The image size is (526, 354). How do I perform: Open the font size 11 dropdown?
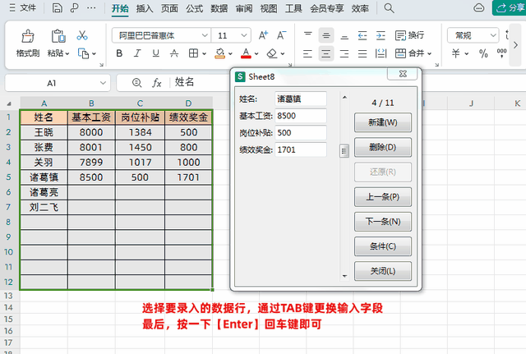[x=244, y=35]
